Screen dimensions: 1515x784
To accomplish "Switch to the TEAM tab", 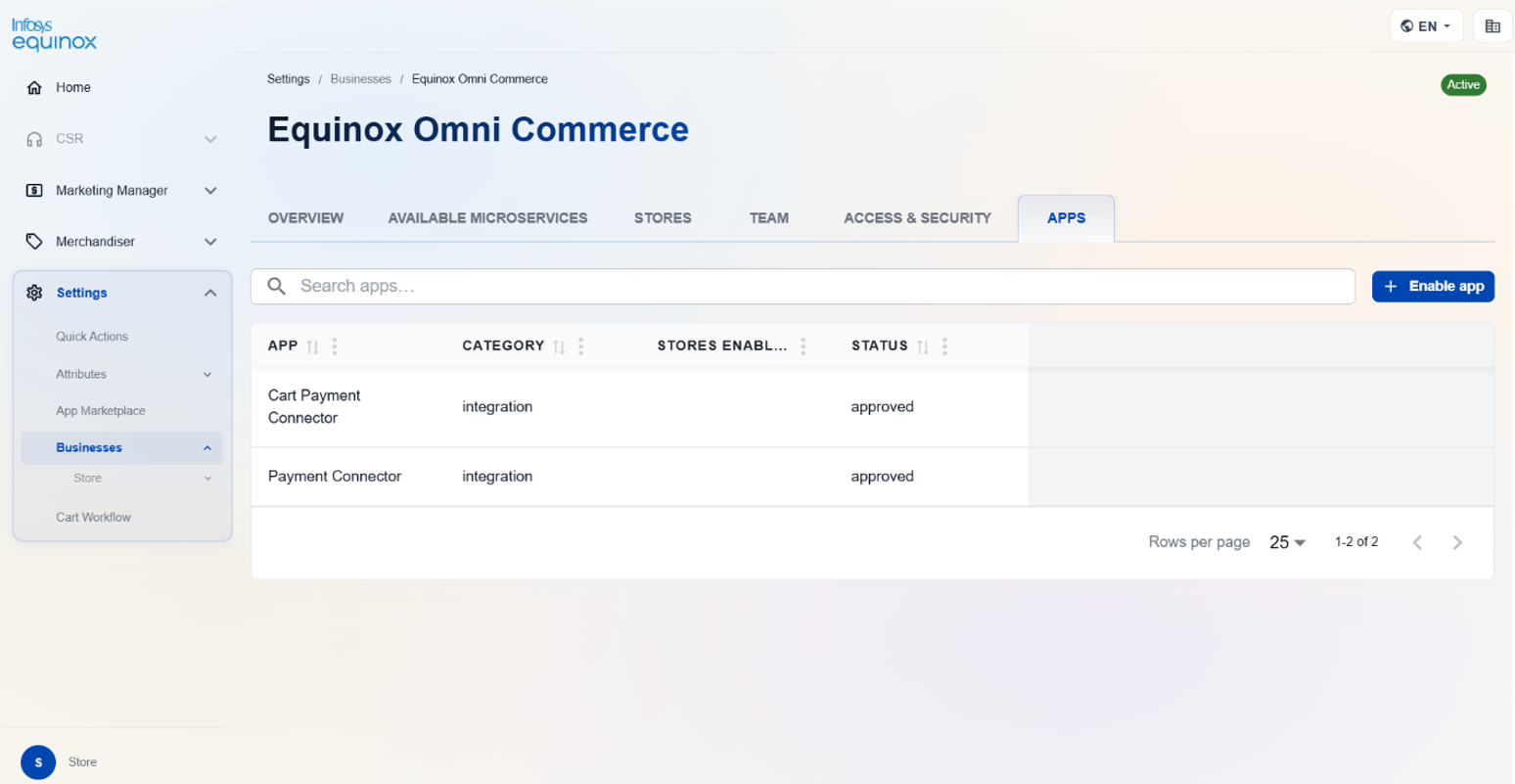I will pyautogui.click(x=769, y=218).
